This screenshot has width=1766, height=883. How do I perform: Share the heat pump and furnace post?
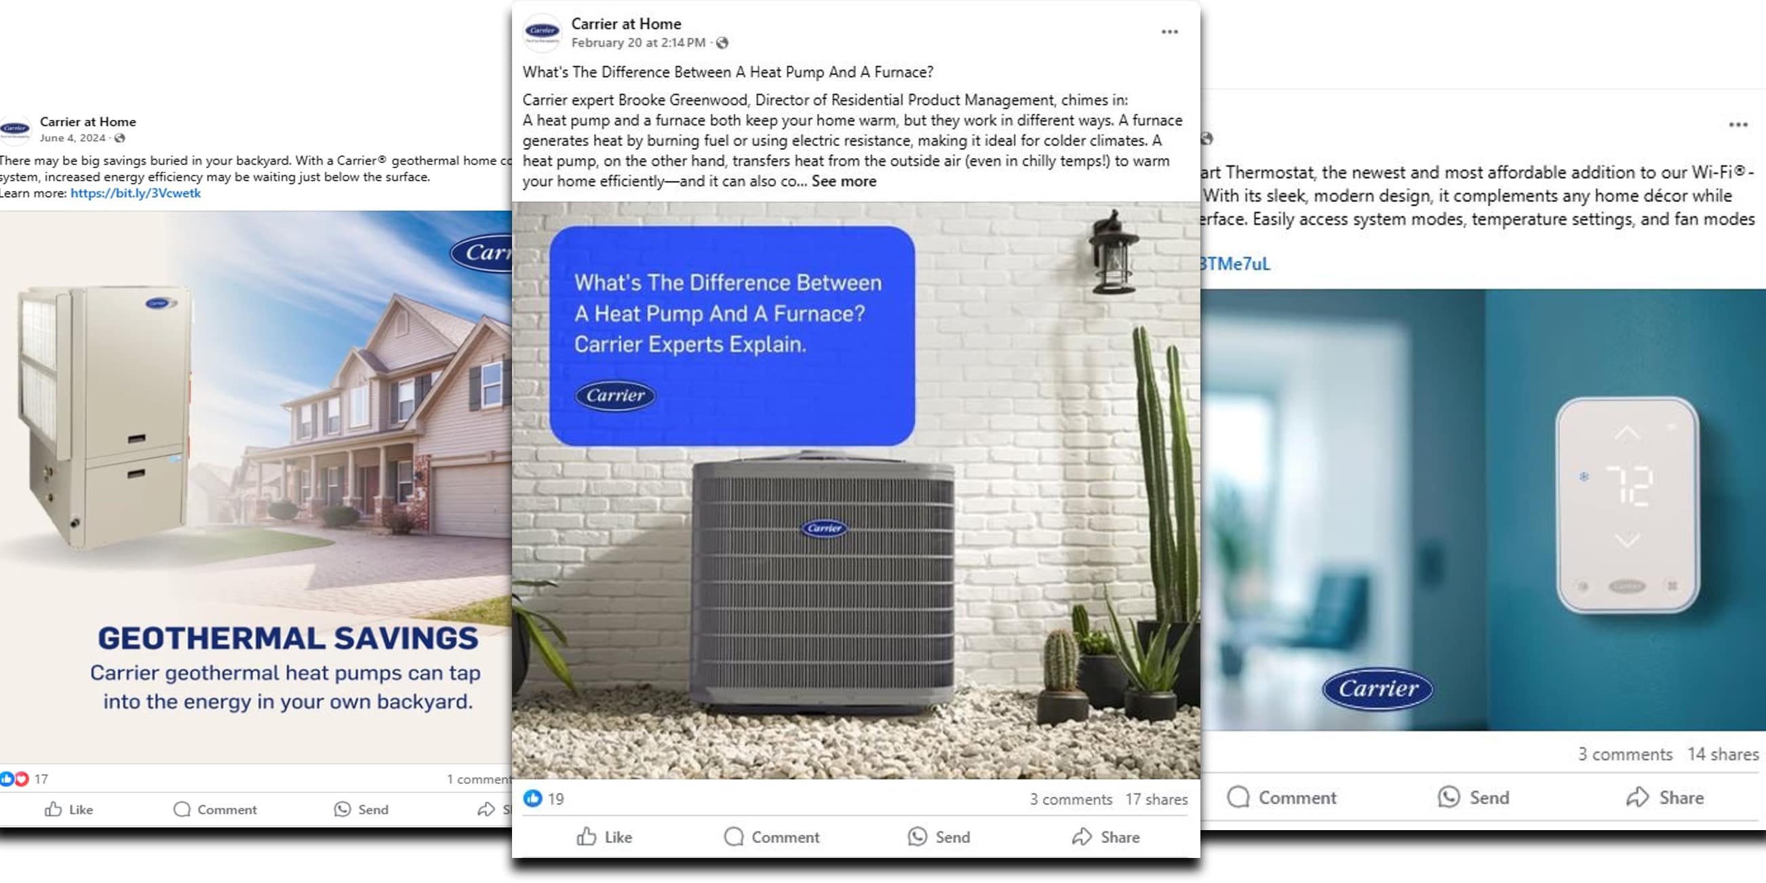click(1106, 837)
